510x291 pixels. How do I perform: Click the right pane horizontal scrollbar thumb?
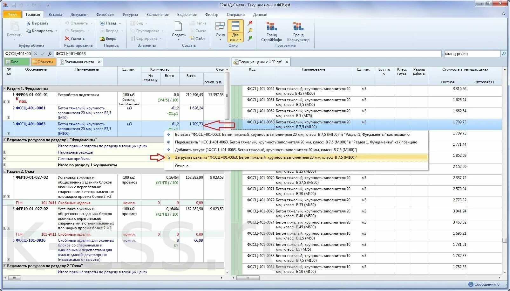[x=248, y=278]
